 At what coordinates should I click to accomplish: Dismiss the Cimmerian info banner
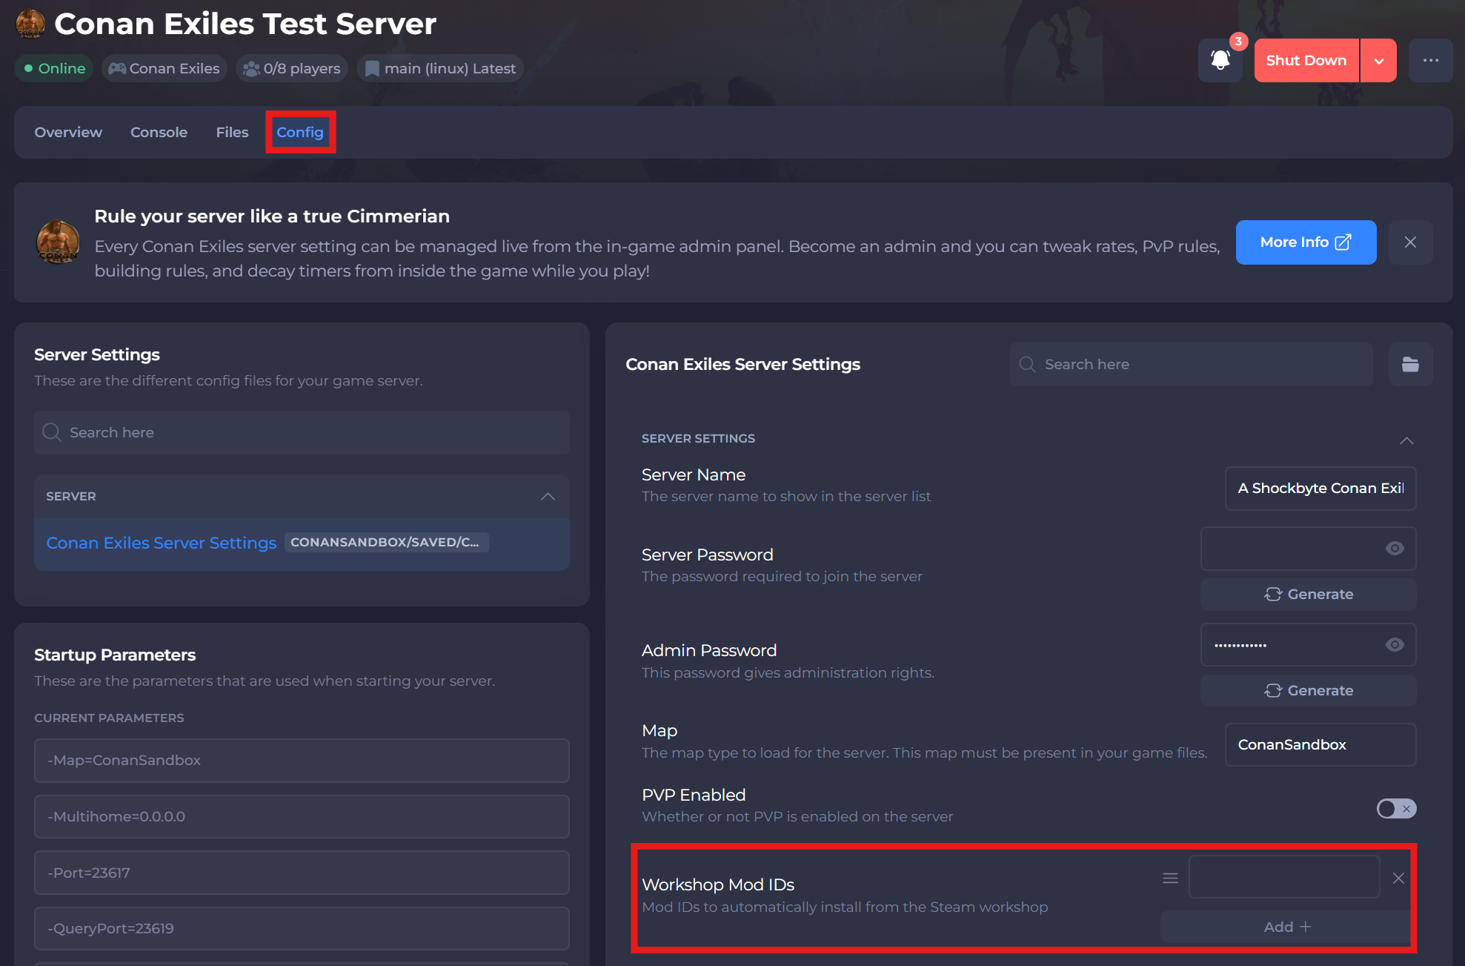(1410, 242)
